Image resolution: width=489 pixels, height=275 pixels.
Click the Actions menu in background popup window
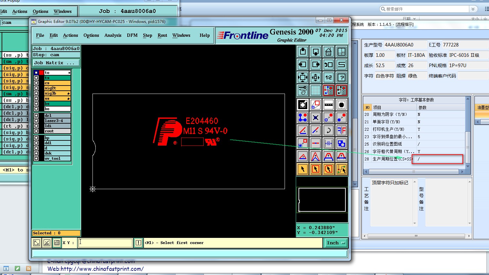20,11
